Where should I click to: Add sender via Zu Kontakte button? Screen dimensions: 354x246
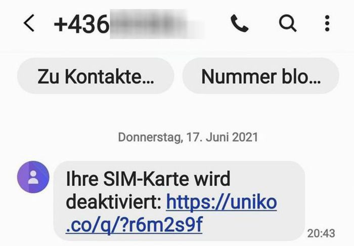click(x=96, y=76)
